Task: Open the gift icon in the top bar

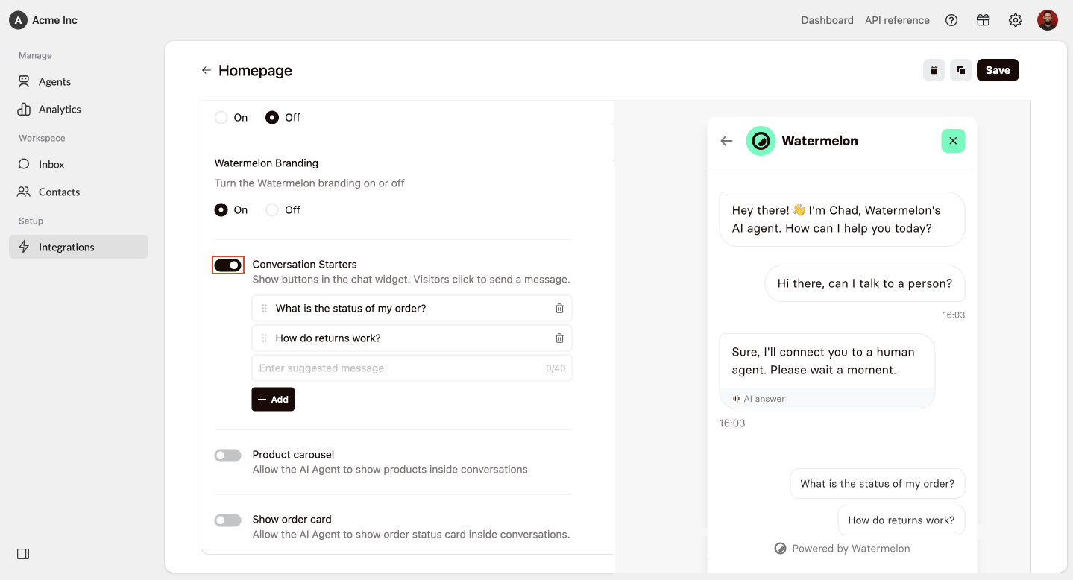Action: [x=984, y=20]
